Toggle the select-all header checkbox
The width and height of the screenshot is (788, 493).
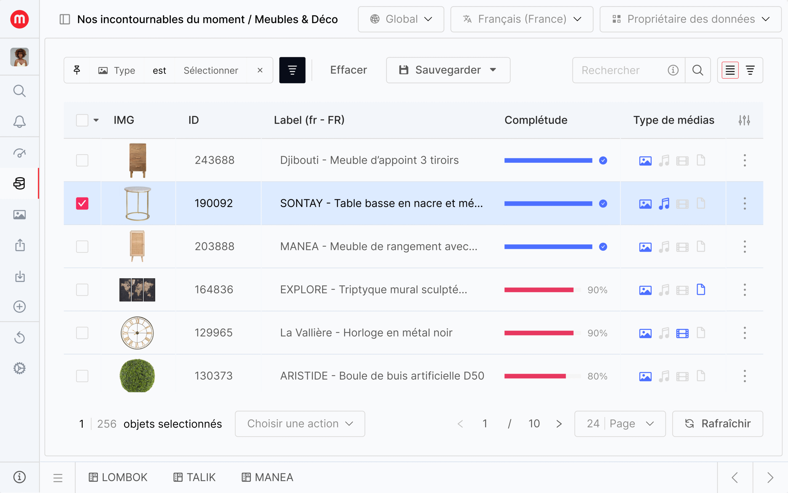(x=82, y=120)
